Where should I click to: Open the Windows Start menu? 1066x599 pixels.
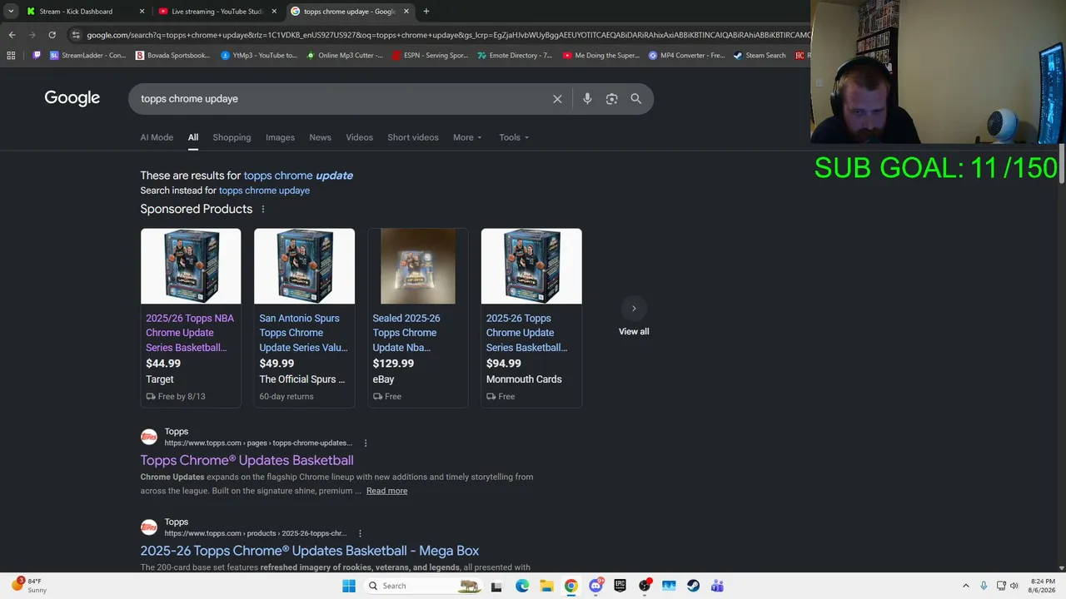(349, 586)
